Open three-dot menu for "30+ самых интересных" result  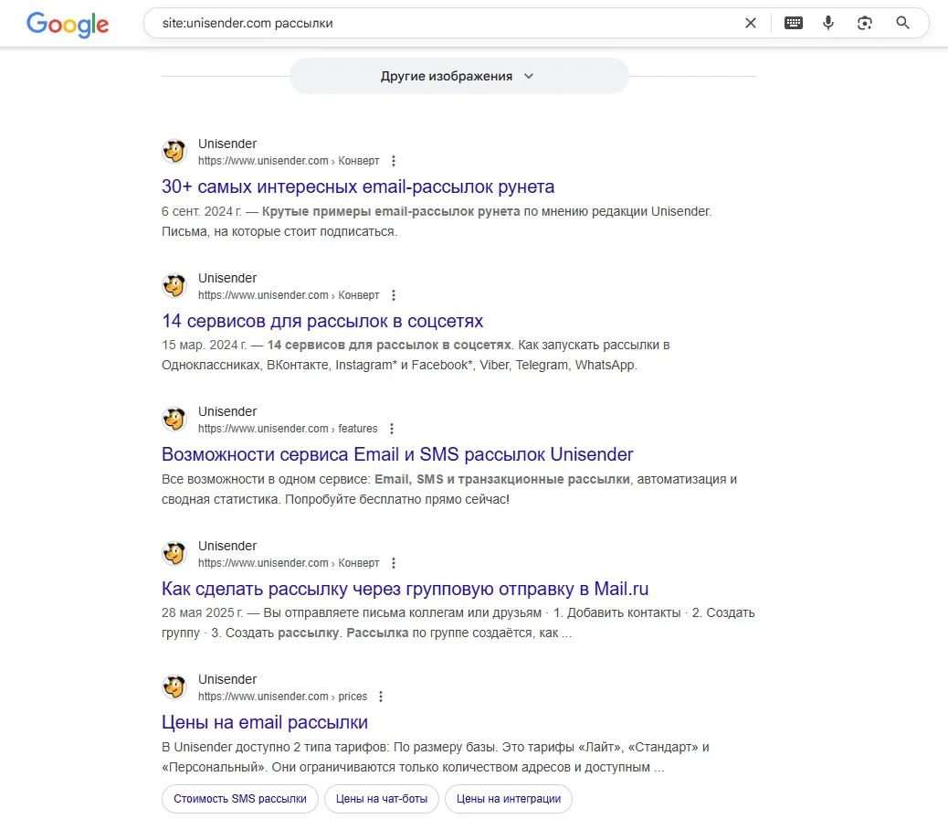click(x=394, y=161)
